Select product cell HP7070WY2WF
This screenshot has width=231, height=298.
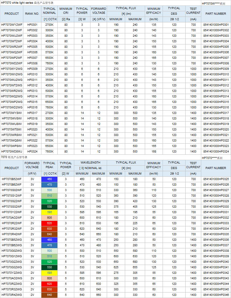click(x=12, y=25)
